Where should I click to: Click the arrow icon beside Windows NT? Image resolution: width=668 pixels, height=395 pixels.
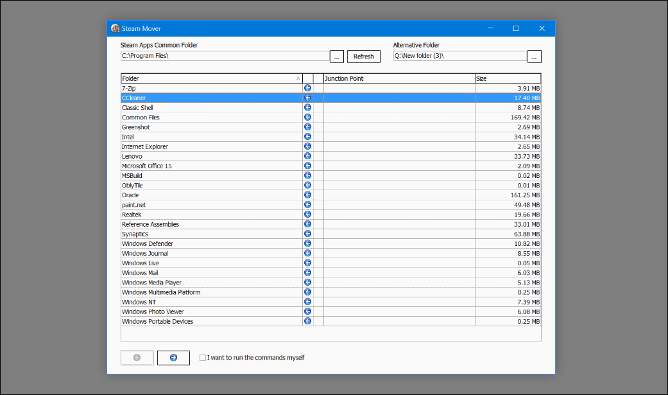pyautogui.click(x=307, y=302)
